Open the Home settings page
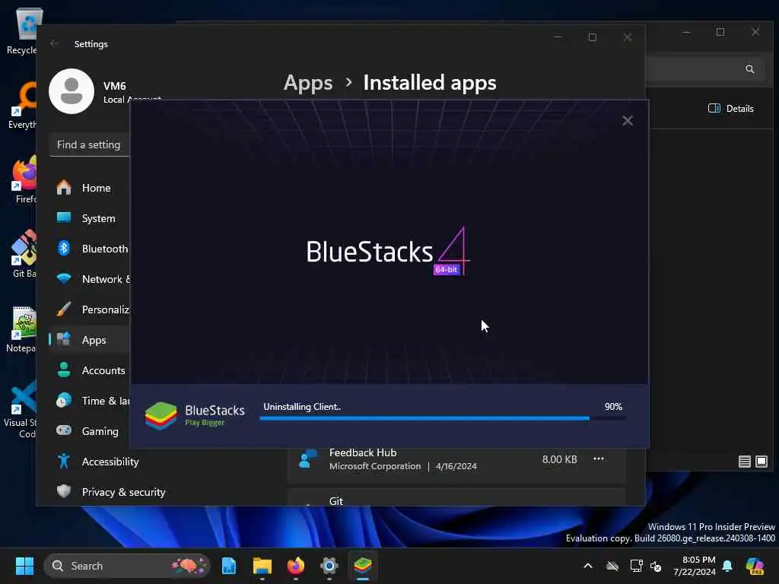 90,188
